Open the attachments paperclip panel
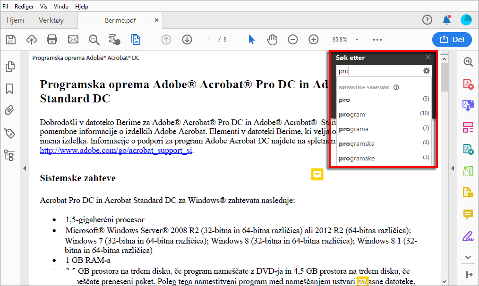Screen dimensions: 479x286 (x=9, y=110)
